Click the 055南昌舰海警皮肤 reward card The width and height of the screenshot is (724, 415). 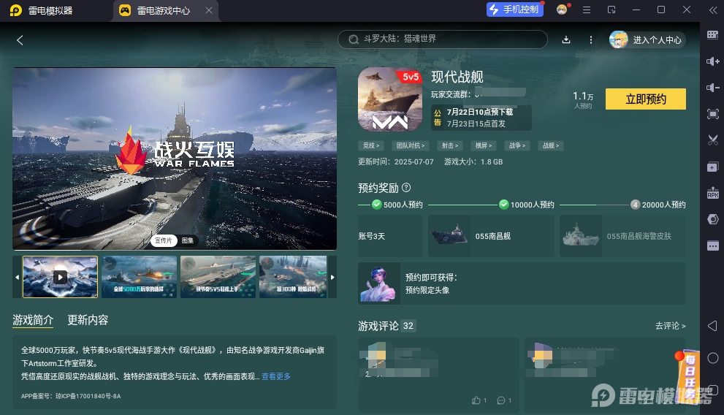(622, 236)
